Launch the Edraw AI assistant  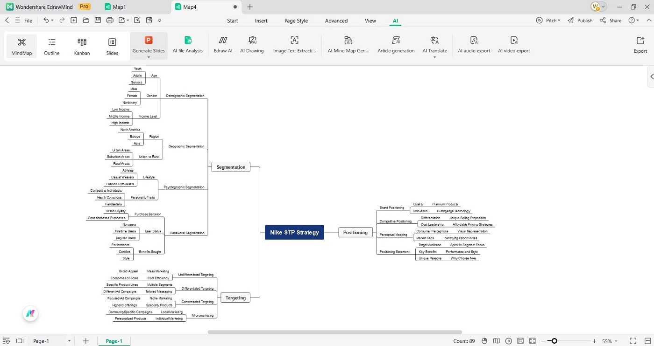pyautogui.click(x=223, y=45)
